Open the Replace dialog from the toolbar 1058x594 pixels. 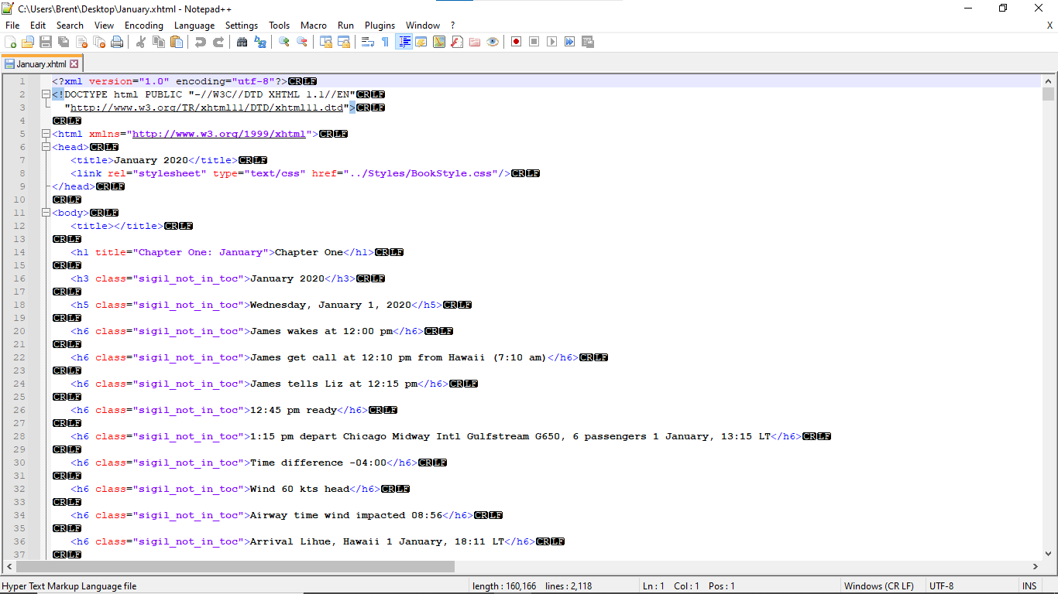coord(260,42)
